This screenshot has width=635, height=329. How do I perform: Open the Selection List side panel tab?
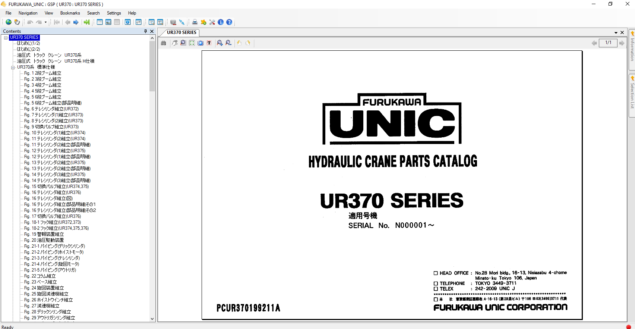[x=632, y=95]
